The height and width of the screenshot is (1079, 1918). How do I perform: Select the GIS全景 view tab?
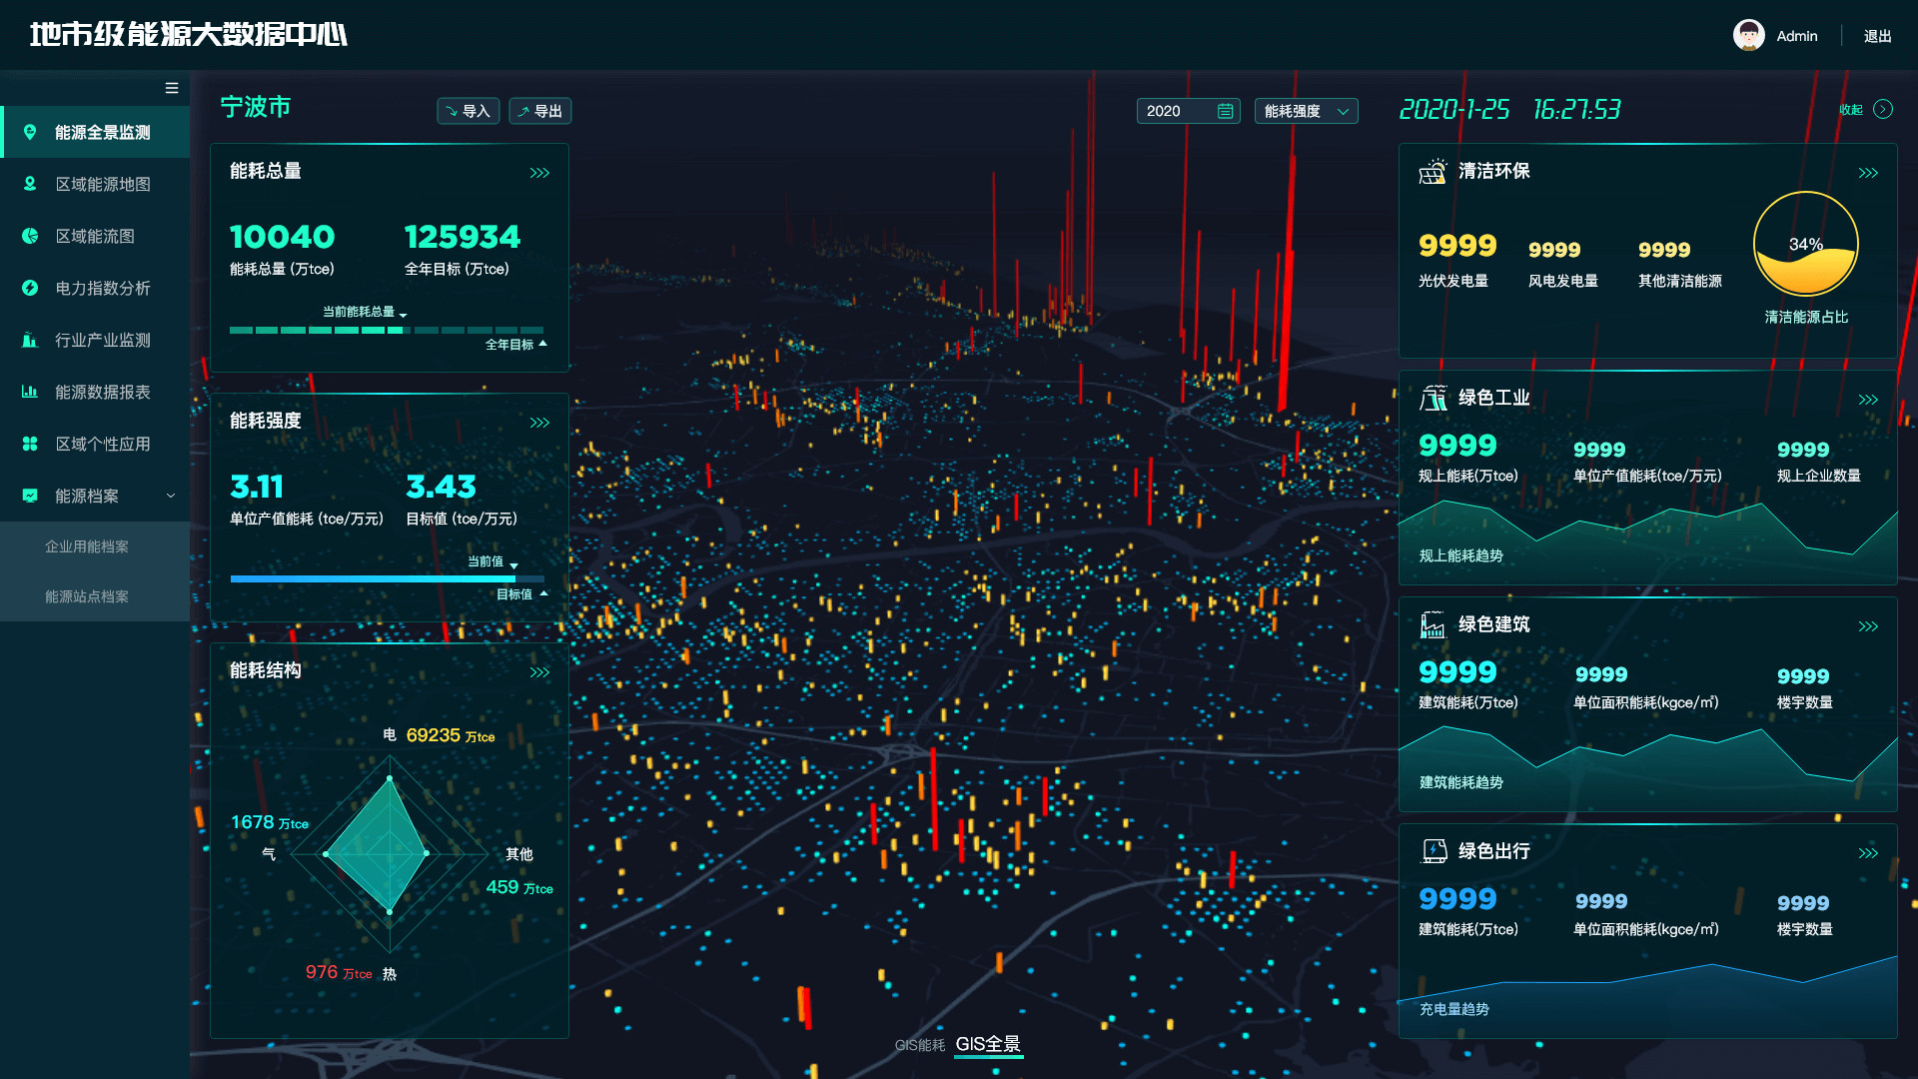click(988, 1044)
